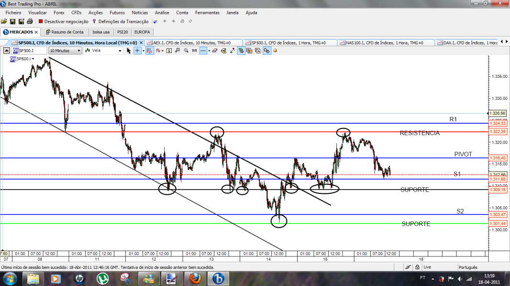510x286 pixels.
Task: Expand the SP500.I chart legend dropdown
Action: pos(33,59)
